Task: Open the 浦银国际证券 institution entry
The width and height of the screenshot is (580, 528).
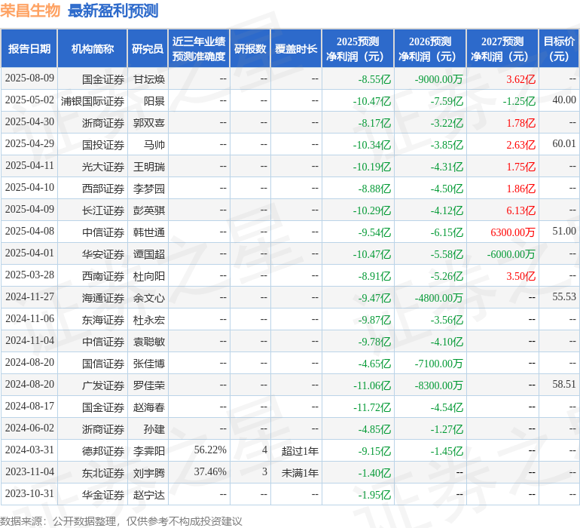Action: 93,101
